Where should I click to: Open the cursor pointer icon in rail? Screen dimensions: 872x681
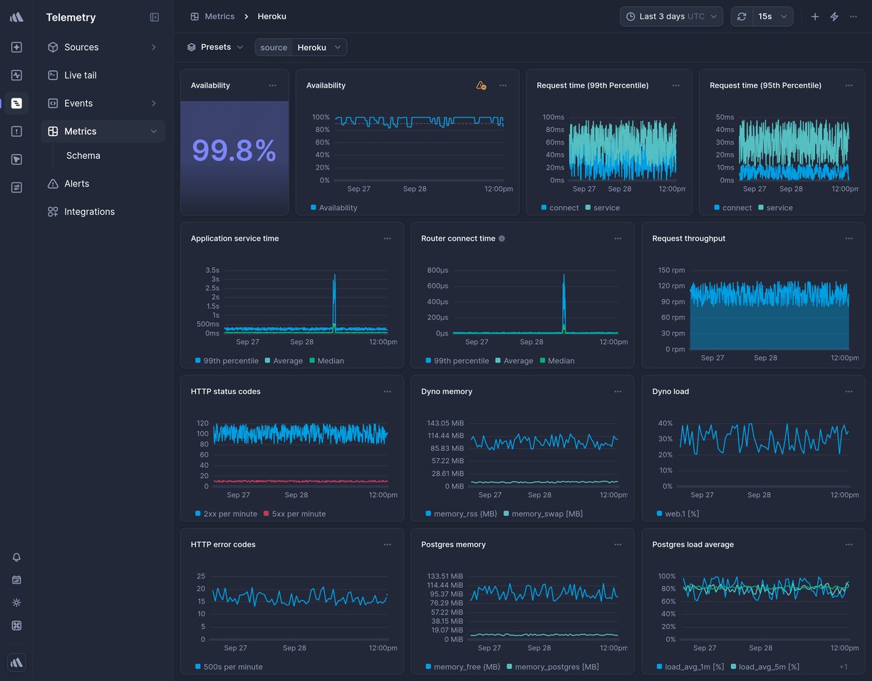tap(16, 160)
